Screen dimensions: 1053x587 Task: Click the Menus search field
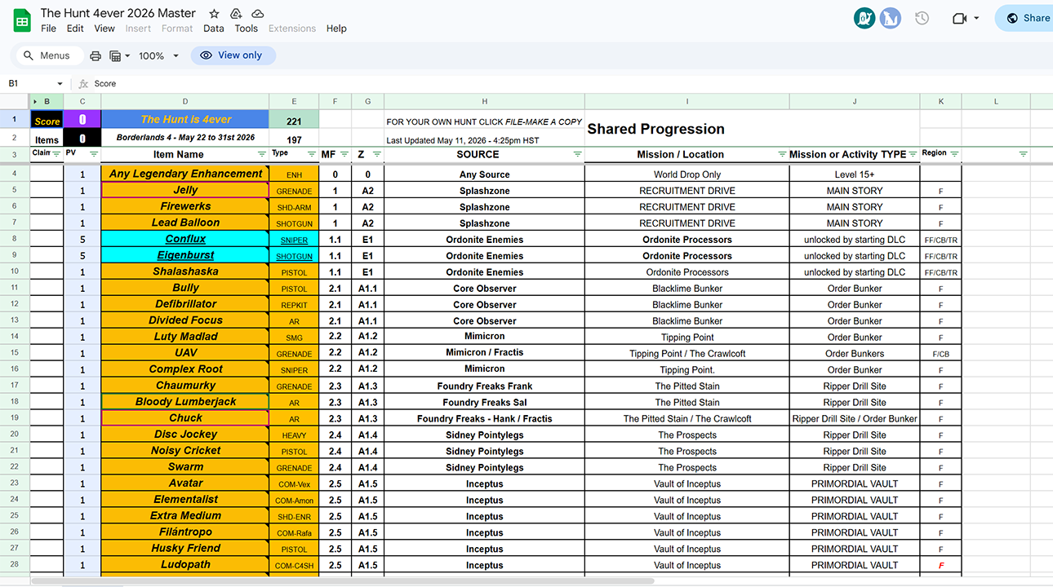click(x=49, y=55)
